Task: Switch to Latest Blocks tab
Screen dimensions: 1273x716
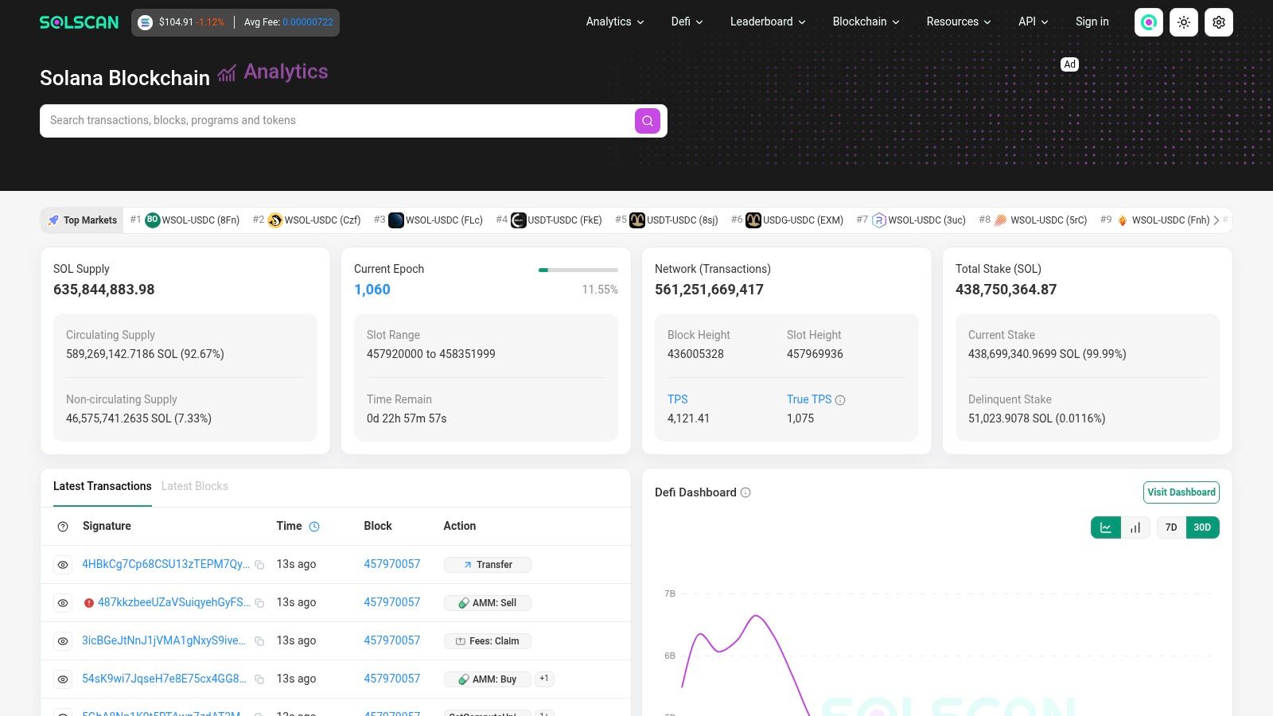Action: [195, 486]
